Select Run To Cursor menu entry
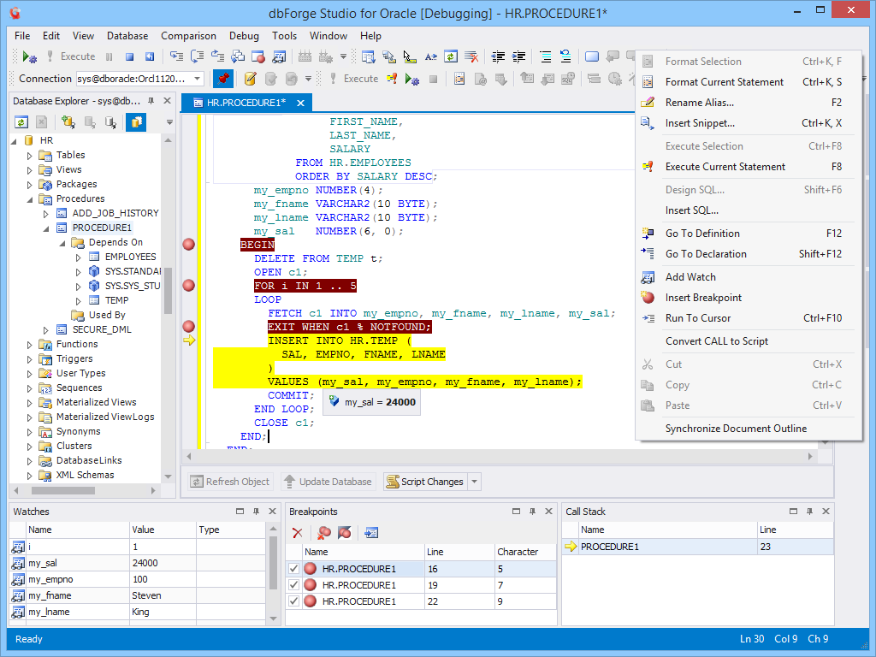The image size is (876, 657). pyautogui.click(x=749, y=318)
